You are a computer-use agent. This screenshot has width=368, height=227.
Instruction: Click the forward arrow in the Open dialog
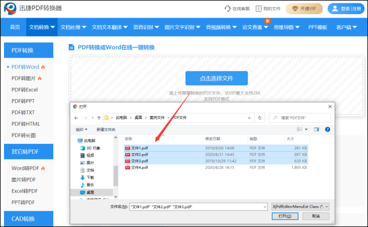pos(85,118)
